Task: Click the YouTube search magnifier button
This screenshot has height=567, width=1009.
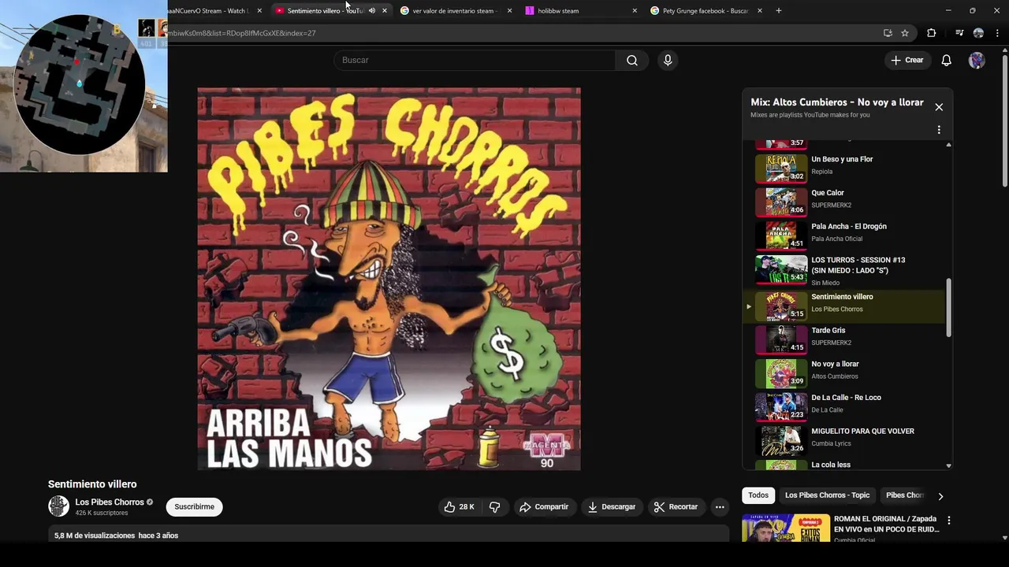Action: tap(631, 61)
